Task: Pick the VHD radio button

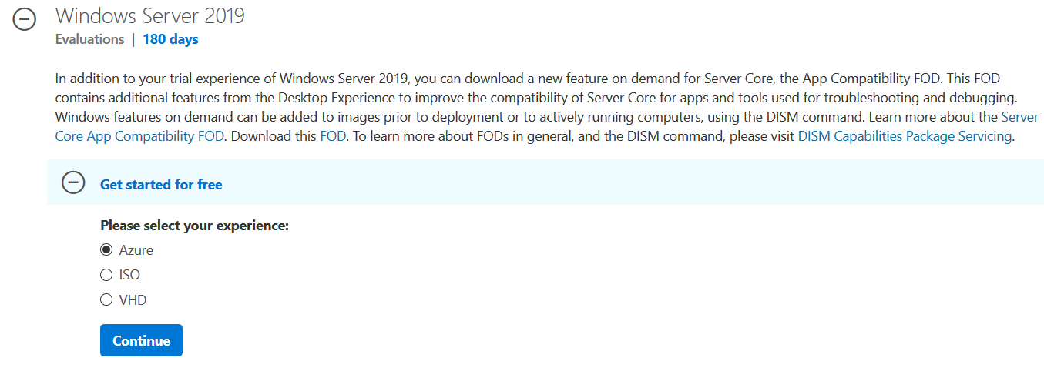Action: (x=106, y=299)
